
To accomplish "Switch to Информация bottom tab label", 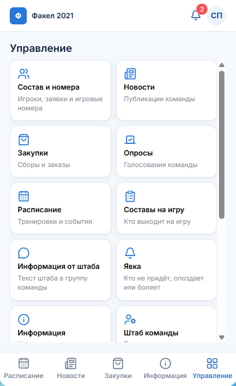I will point(165,376).
